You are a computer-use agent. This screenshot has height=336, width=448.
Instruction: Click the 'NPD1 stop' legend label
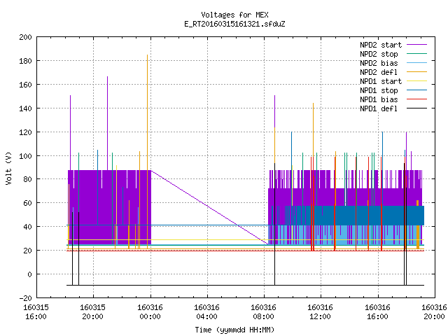point(379,90)
